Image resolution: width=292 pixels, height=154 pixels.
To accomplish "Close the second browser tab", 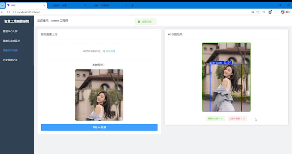I will click(x=85, y=6).
